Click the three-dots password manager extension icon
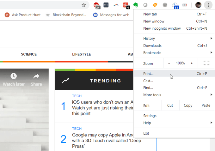This screenshot has height=151, width=215. click(106, 5)
